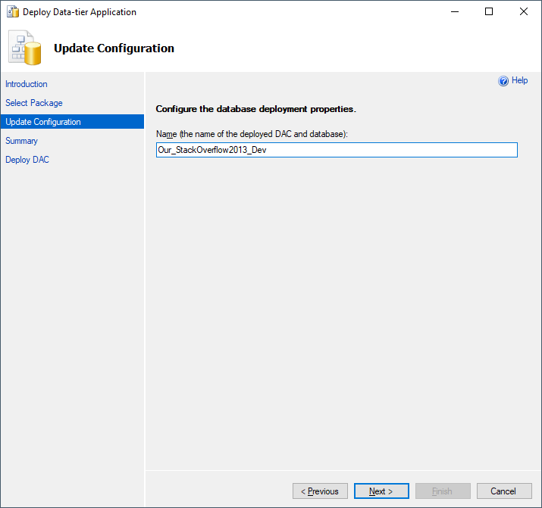Open the Help link text

point(519,80)
